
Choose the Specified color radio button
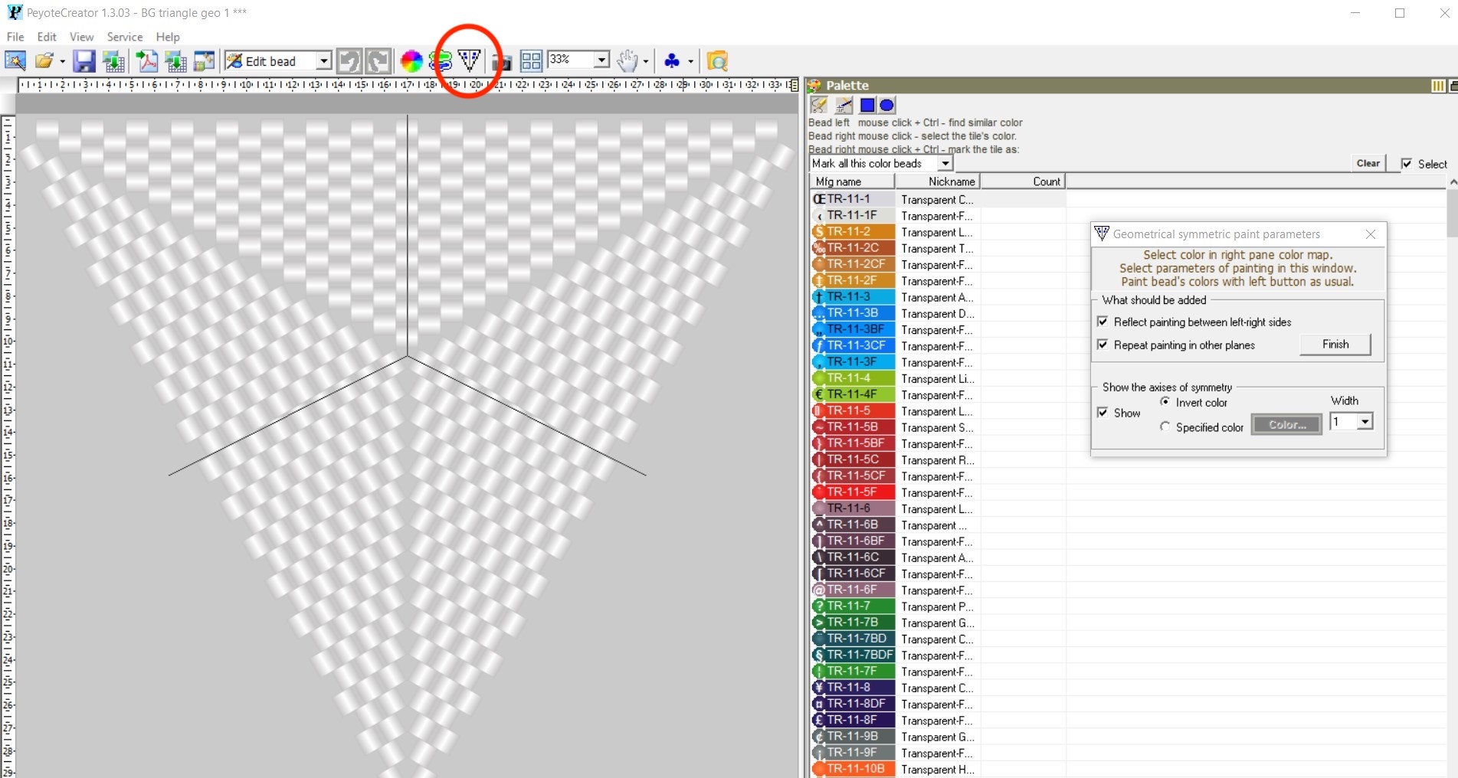[x=1165, y=427]
